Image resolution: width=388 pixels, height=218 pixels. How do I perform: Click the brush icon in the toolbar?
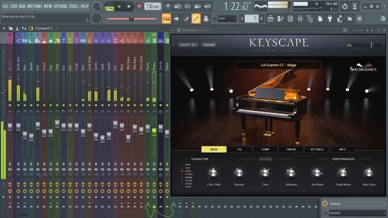[186, 19]
